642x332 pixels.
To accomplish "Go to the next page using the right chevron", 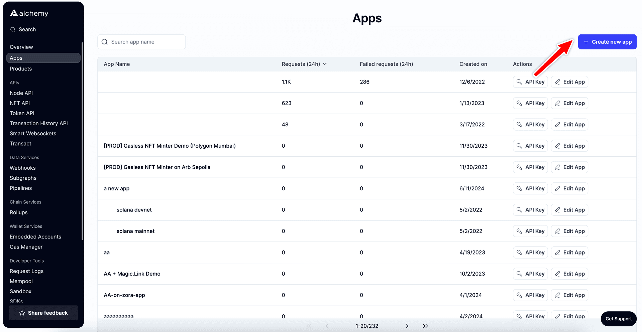I will [x=407, y=326].
